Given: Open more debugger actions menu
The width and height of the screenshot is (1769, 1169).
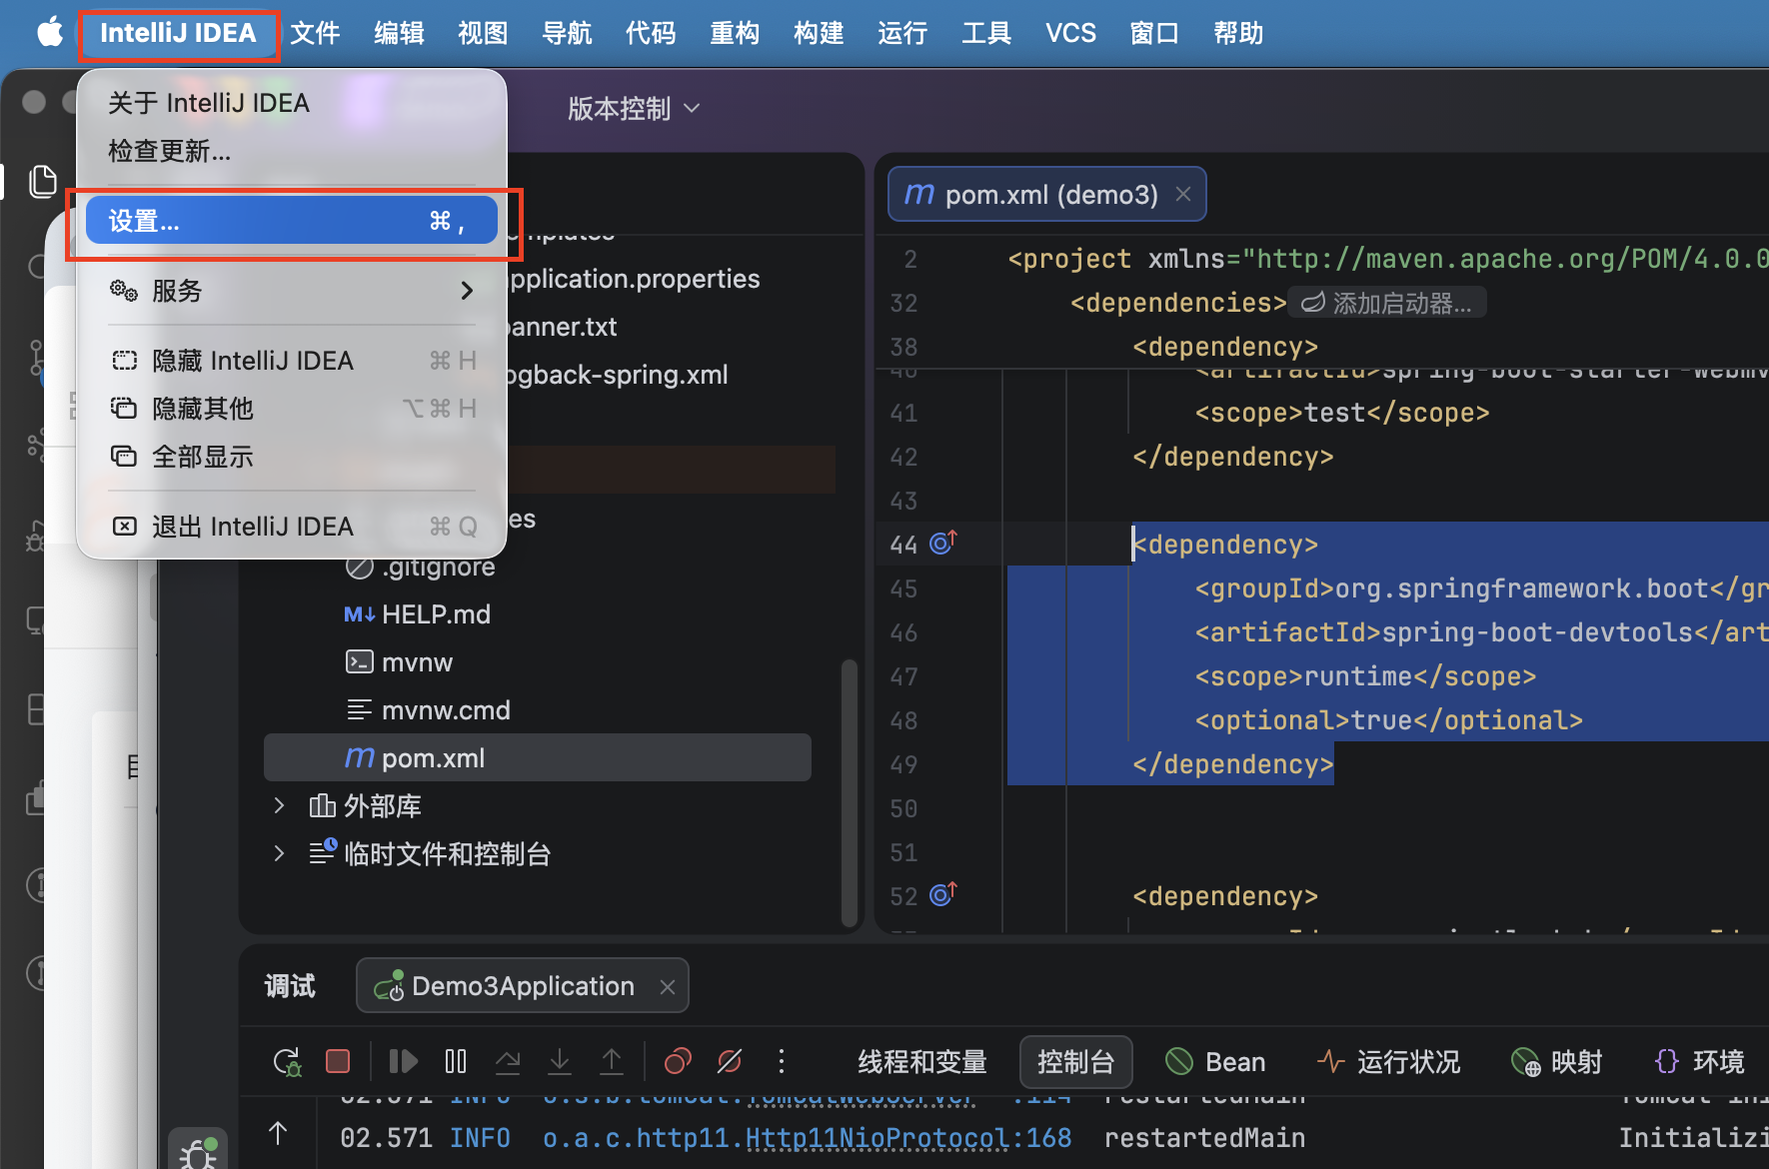Looking at the screenshot, I should [x=782, y=1061].
